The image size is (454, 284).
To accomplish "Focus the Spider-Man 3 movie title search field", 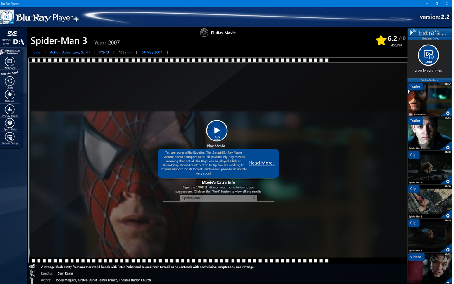I will coord(218,198).
